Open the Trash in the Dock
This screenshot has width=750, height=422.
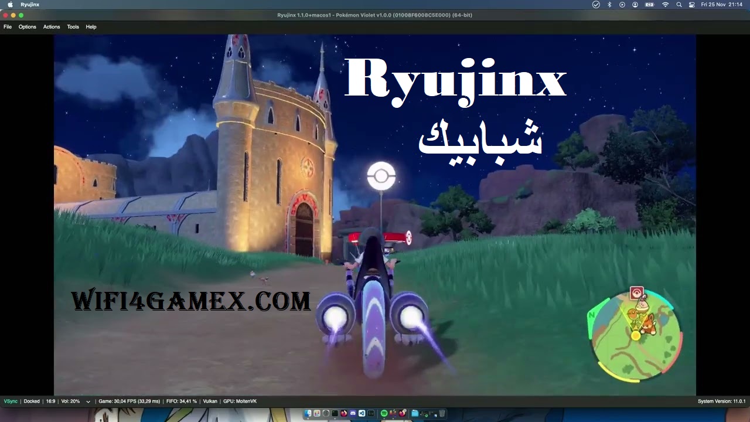tap(442, 413)
